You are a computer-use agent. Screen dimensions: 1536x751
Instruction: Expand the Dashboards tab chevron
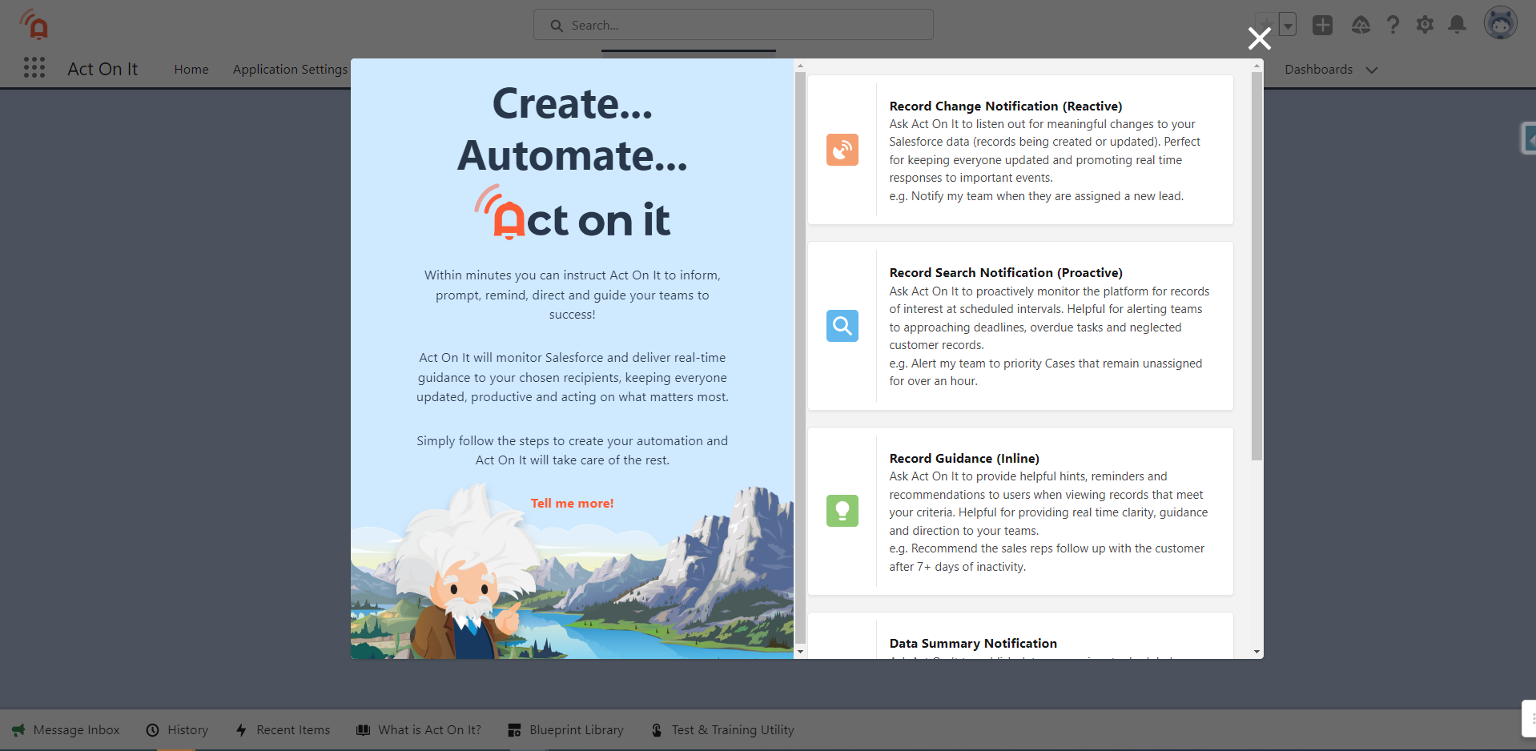coord(1372,70)
